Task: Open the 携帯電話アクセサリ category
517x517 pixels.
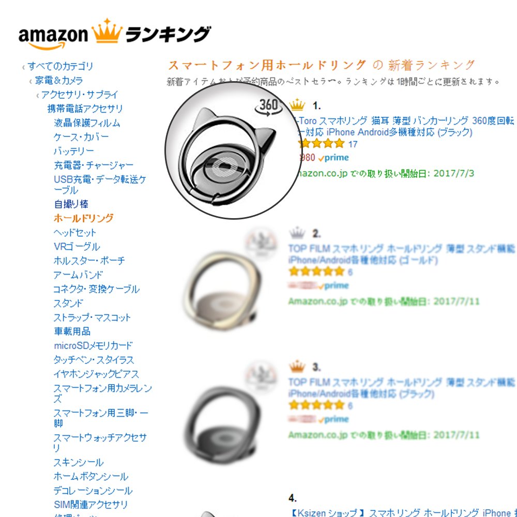Action: [x=85, y=109]
